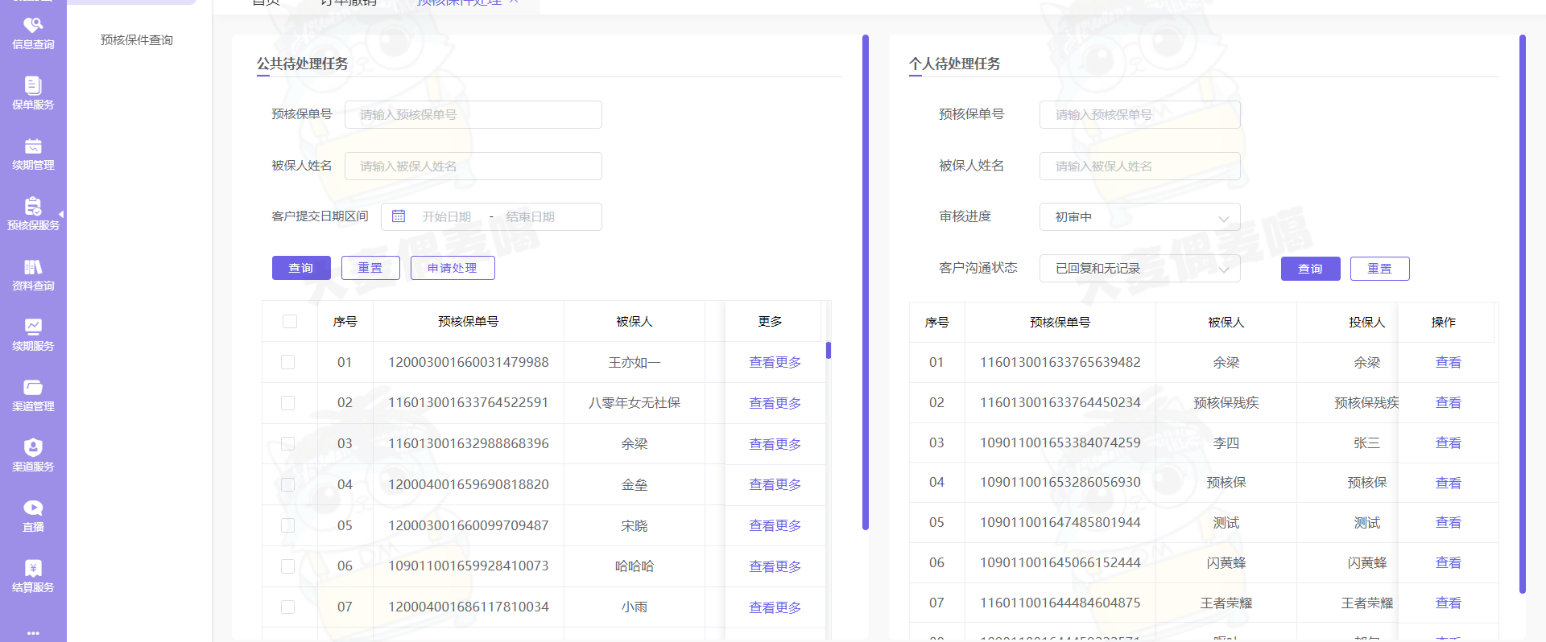Click the public tasks table scrollbar thumb
Image resolution: width=1546 pixels, height=642 pixels.
(828, 350)
